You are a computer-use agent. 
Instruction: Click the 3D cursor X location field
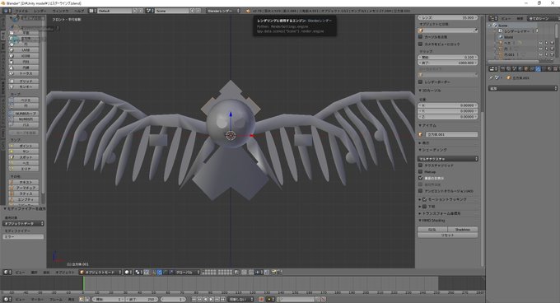[448, 105]
